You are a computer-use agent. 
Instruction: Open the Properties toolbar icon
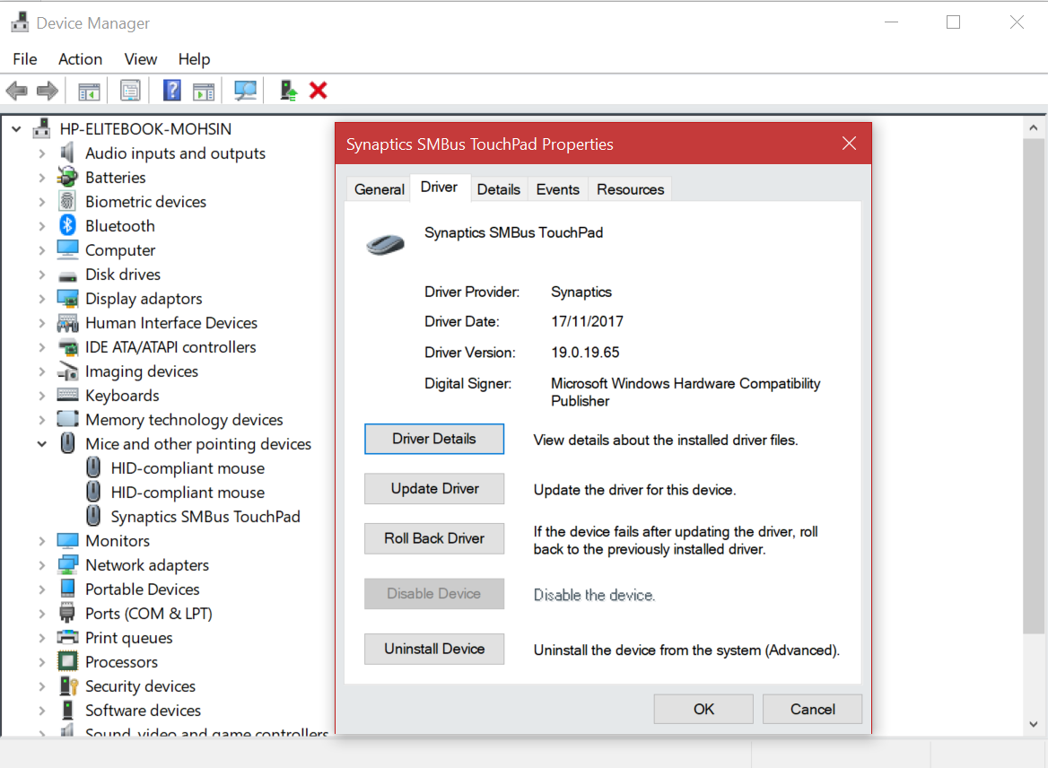coord(130,91)
